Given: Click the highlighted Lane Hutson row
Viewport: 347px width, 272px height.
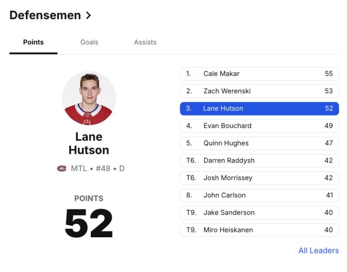Looking at the screenshot, I should coord(259,109).
